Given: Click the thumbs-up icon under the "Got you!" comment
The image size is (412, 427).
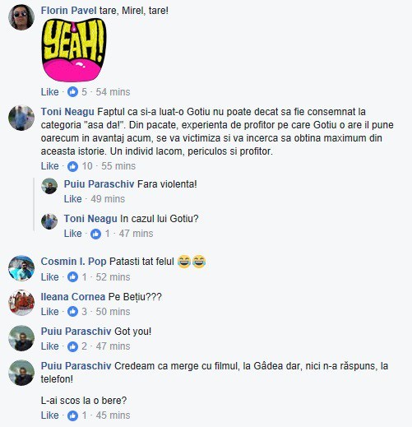Looking at the screenshot, I should pyautogui.click(x=72, y=346).
